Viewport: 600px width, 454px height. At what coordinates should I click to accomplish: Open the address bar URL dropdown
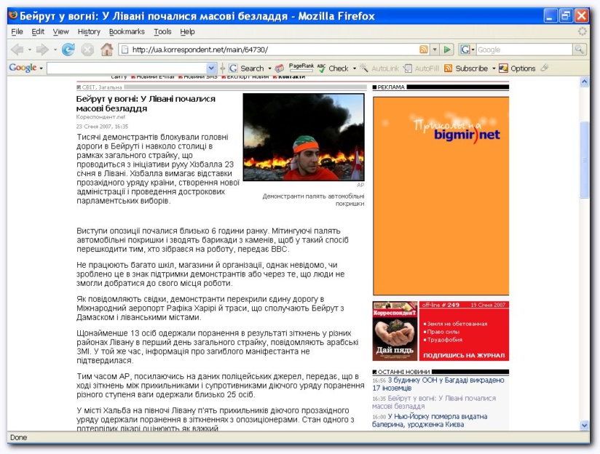pos(435,49)
